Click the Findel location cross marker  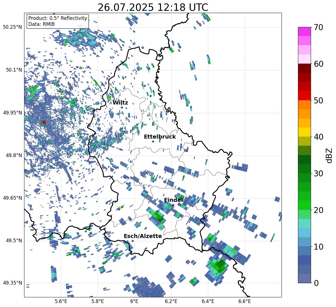coord(173,205)
